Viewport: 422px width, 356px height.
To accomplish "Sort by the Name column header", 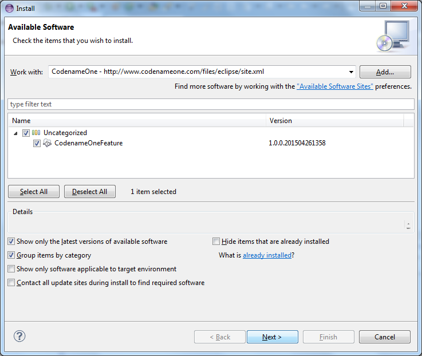I will (x=137, y=121).
